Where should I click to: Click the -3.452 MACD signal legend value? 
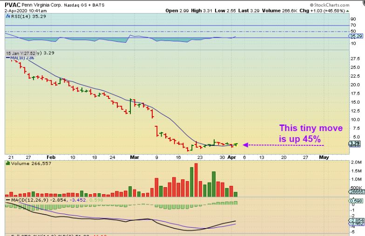click(79, 200)
